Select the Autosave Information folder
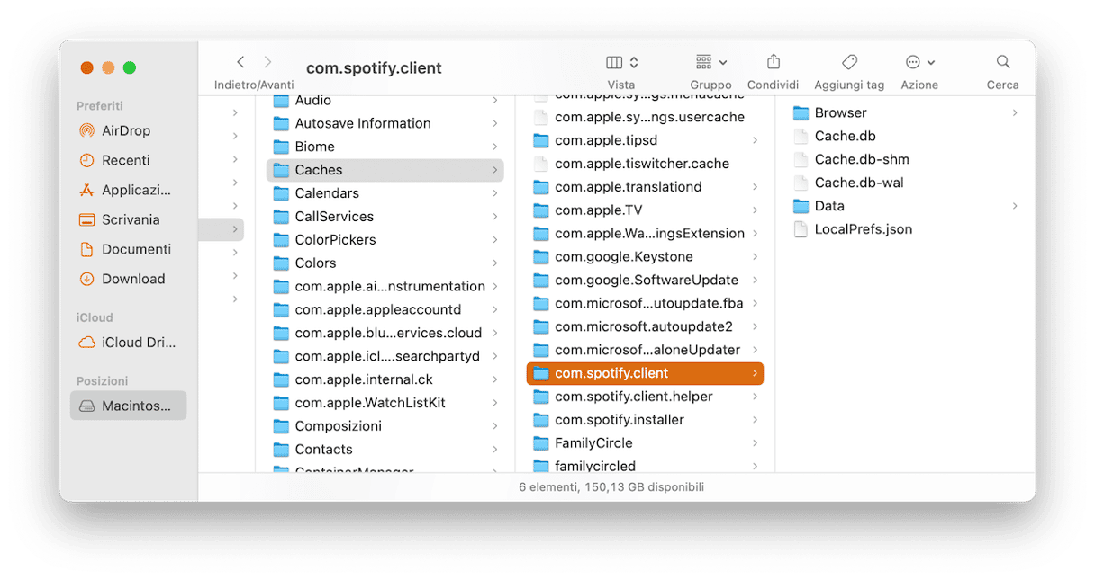This screenshot has height=580, width=1095. (385, 123)
